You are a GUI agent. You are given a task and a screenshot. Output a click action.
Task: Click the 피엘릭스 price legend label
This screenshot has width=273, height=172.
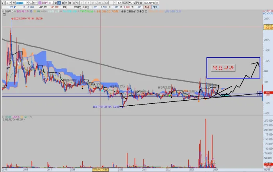point(9,11)
